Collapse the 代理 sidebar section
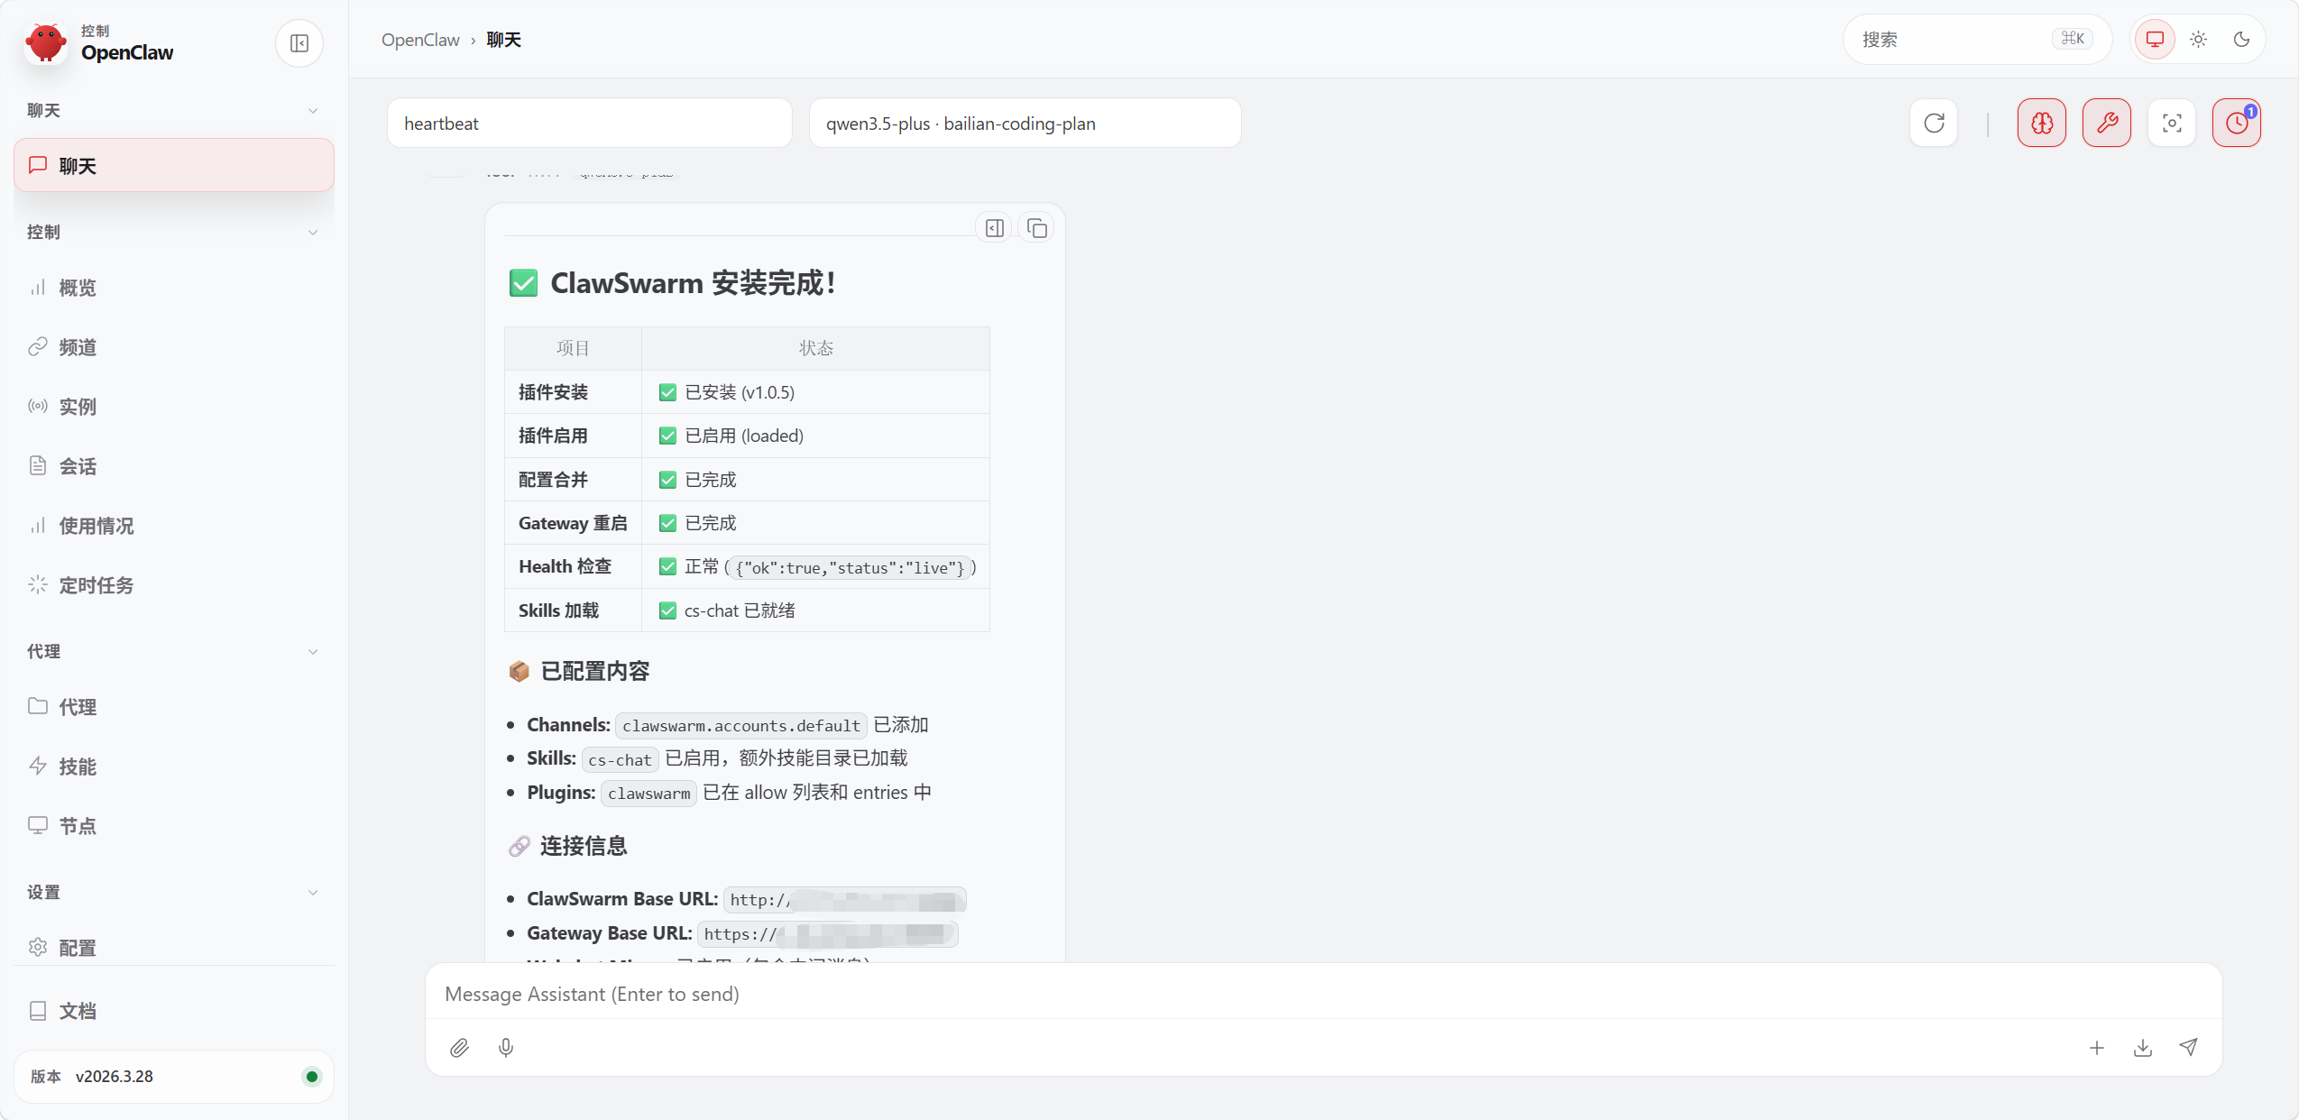The height and width of the screenshot is (1120, 2299). tap(312, 651)
